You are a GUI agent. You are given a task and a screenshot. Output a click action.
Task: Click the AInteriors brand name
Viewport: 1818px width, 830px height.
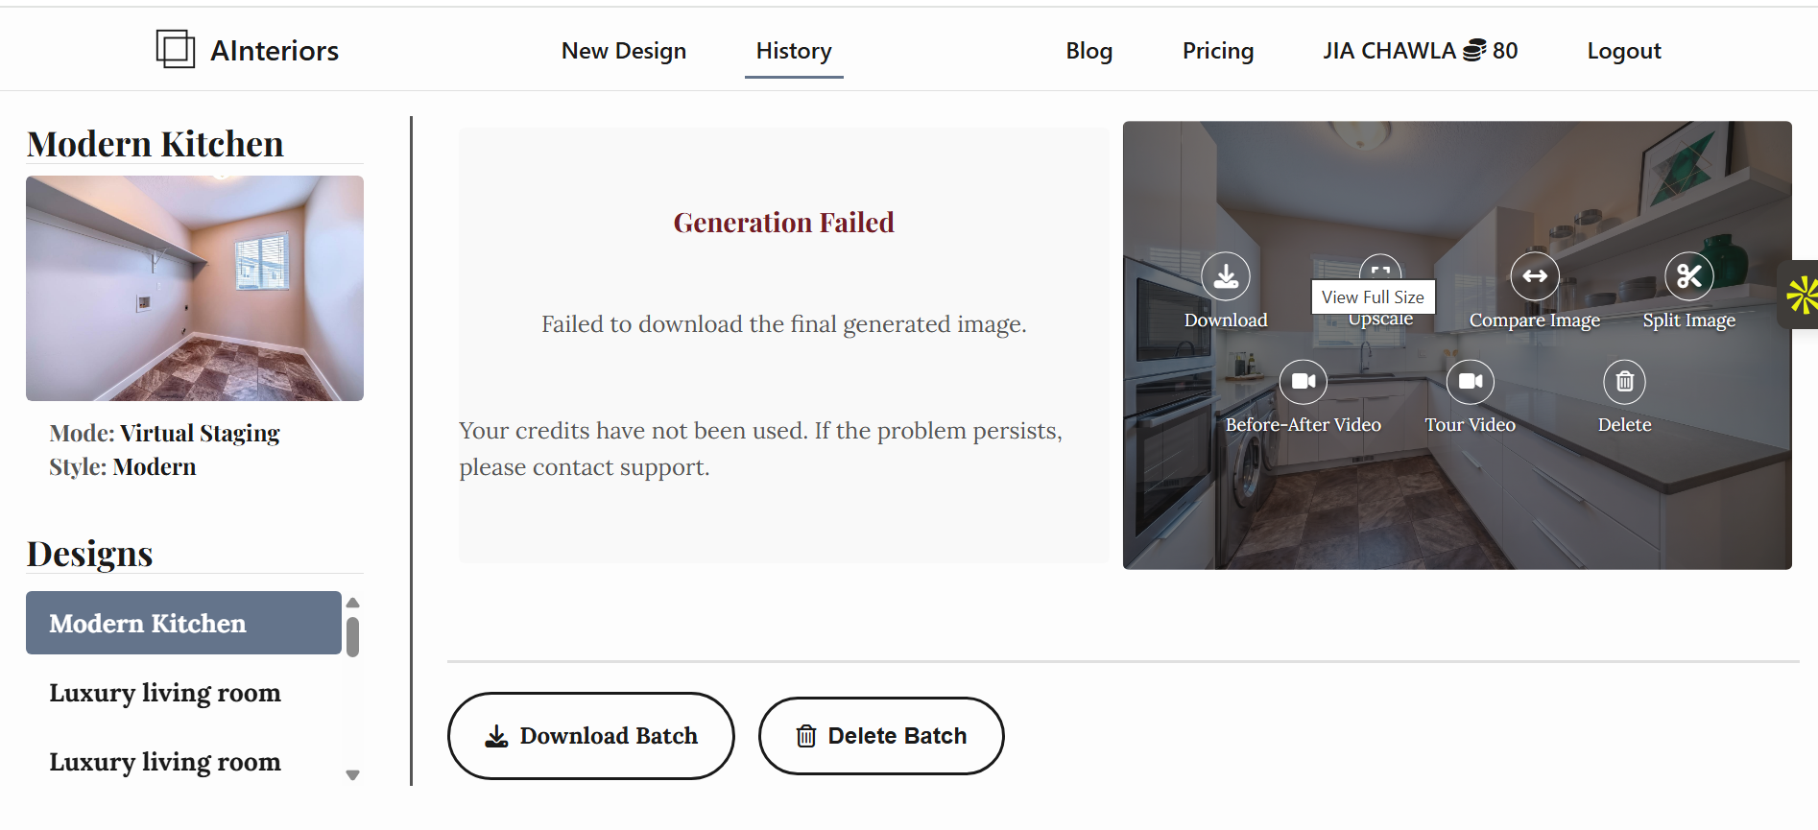tap(275, 51)
